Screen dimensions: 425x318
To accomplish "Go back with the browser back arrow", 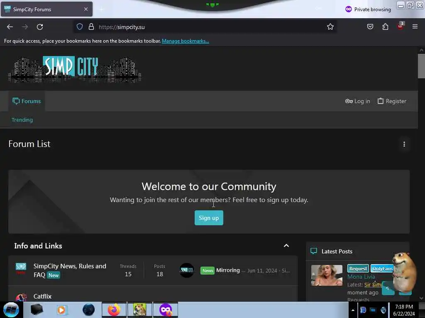I will click(x=10, y=27).
